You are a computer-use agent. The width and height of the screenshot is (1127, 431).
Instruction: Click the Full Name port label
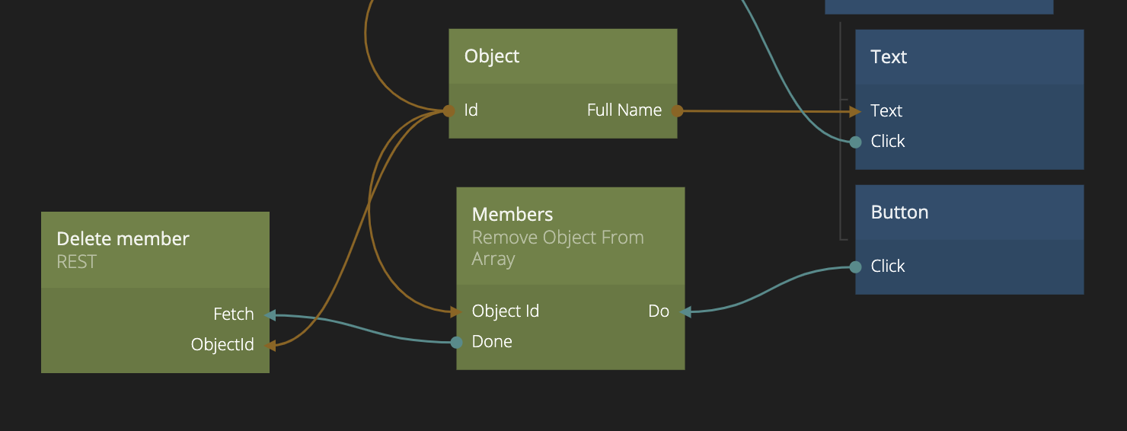(624, 110)
